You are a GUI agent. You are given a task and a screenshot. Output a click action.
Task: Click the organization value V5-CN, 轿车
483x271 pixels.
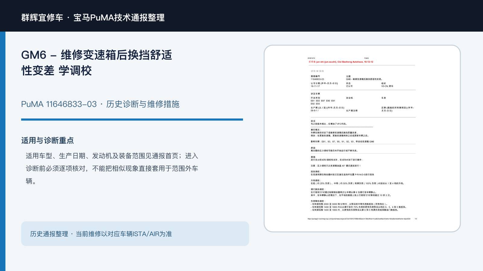pos(387,86)
